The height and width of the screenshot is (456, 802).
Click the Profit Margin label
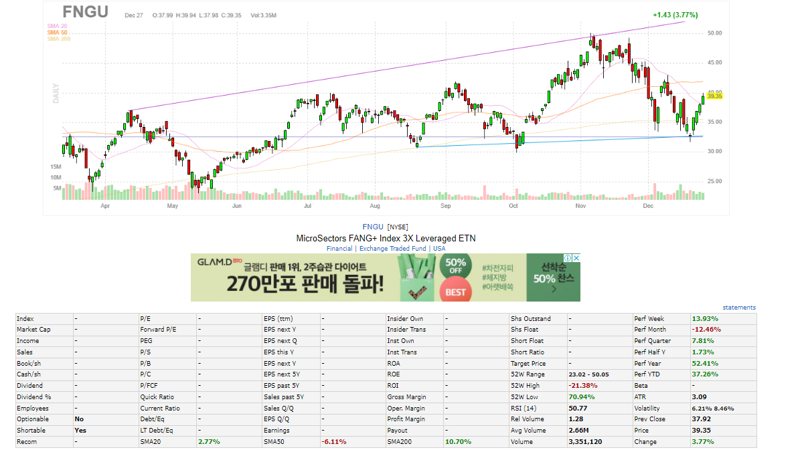(406, 419)
